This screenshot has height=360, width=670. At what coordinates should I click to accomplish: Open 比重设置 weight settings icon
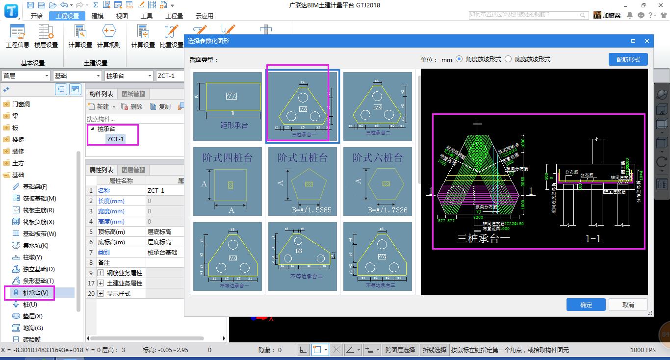171,36
